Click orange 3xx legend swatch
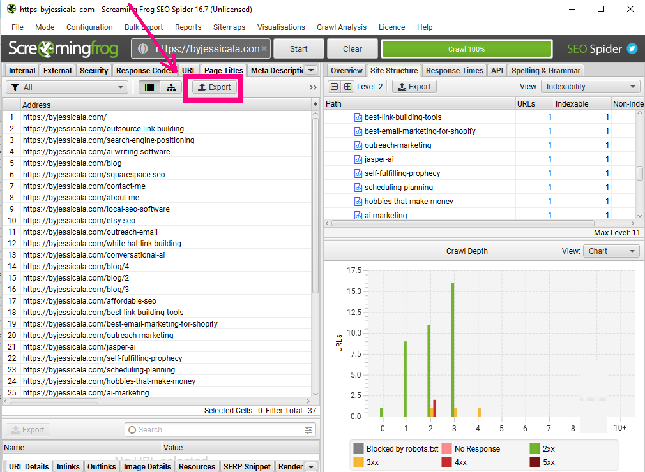This screenshot has height=472, width=645. click(359, 462)
